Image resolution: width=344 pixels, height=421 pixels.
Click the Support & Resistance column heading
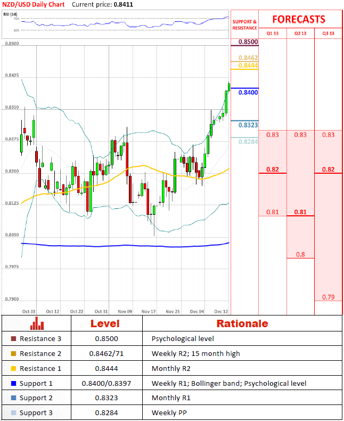point(244,25)
